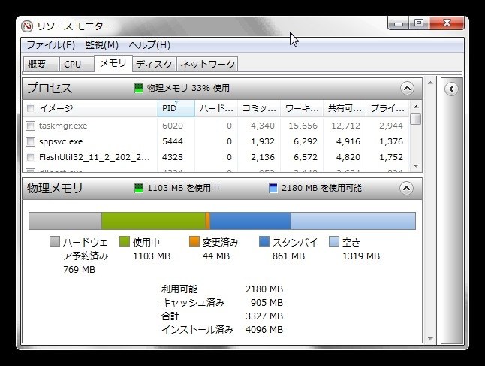Click commit value 1,932

(x=263, y=141)
